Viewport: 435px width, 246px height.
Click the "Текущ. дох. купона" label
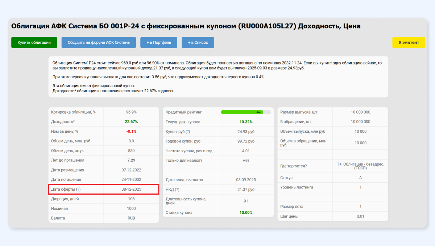[x=183, y=122]
